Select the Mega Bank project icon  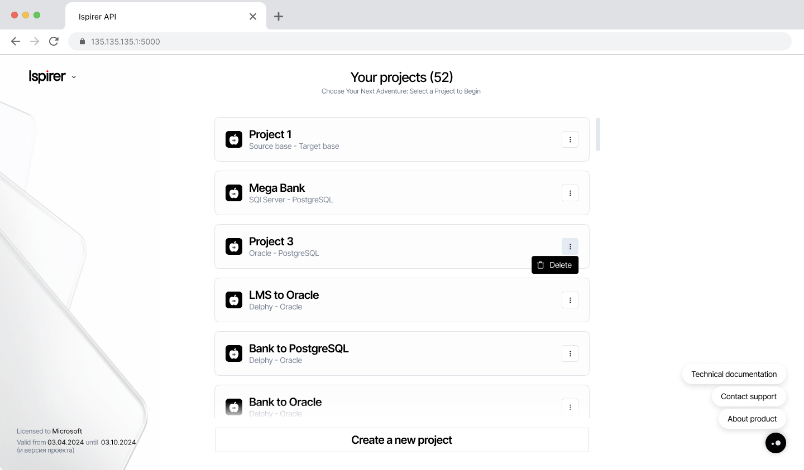233,192
